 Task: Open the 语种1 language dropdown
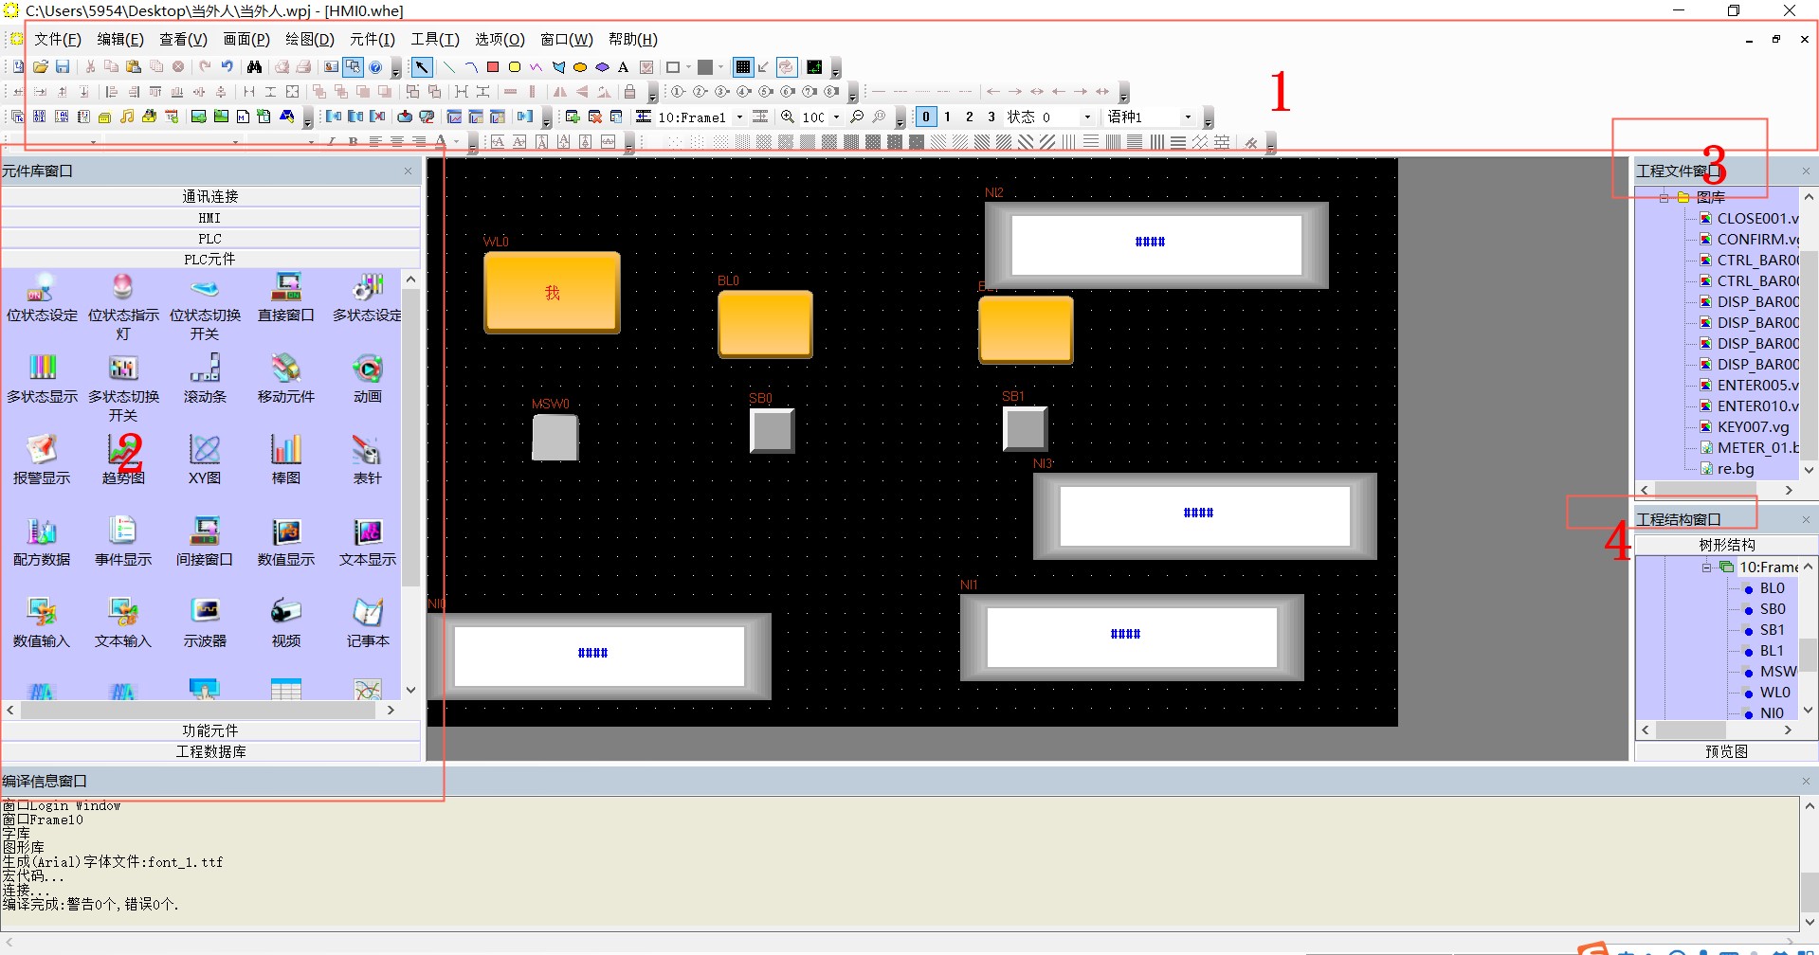tap(1188, 117)
